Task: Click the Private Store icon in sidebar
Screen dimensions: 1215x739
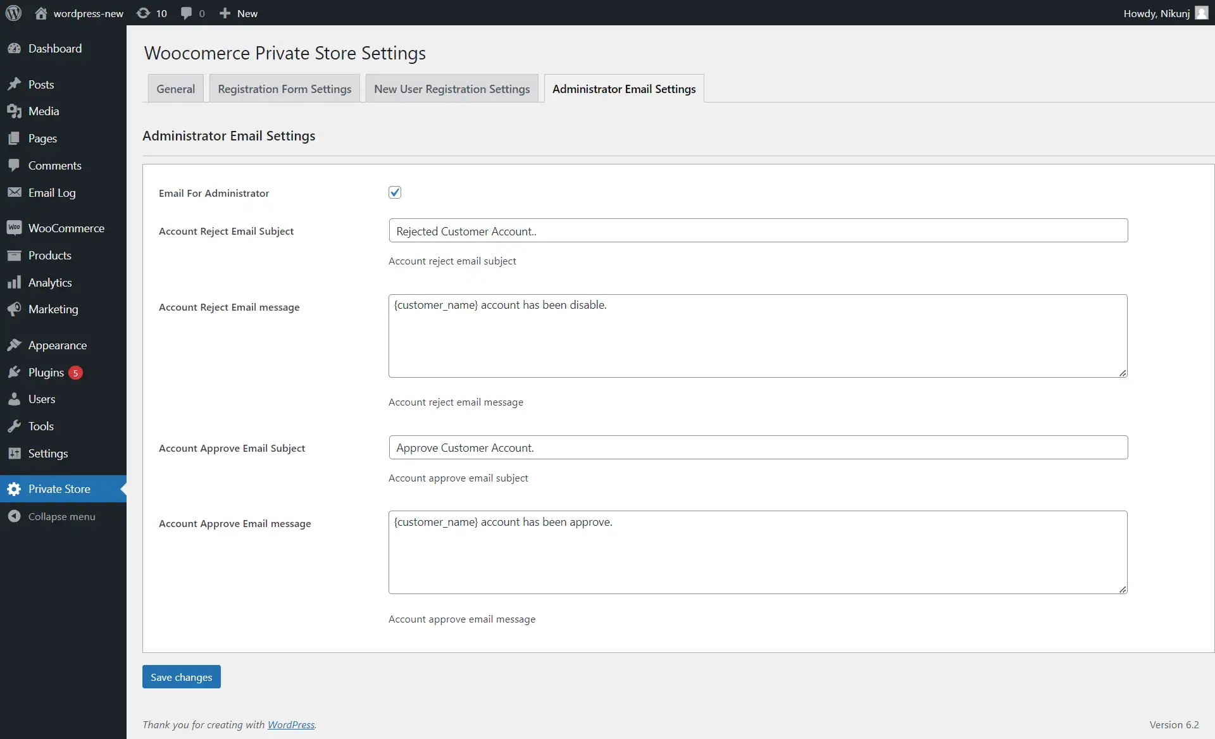Action: point(15,488)
